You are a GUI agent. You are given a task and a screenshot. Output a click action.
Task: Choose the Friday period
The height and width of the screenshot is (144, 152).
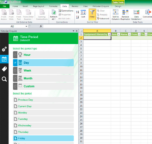point(43,138)
